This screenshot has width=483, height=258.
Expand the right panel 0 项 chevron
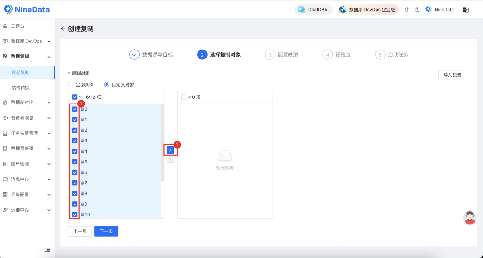tap(189, 96)
